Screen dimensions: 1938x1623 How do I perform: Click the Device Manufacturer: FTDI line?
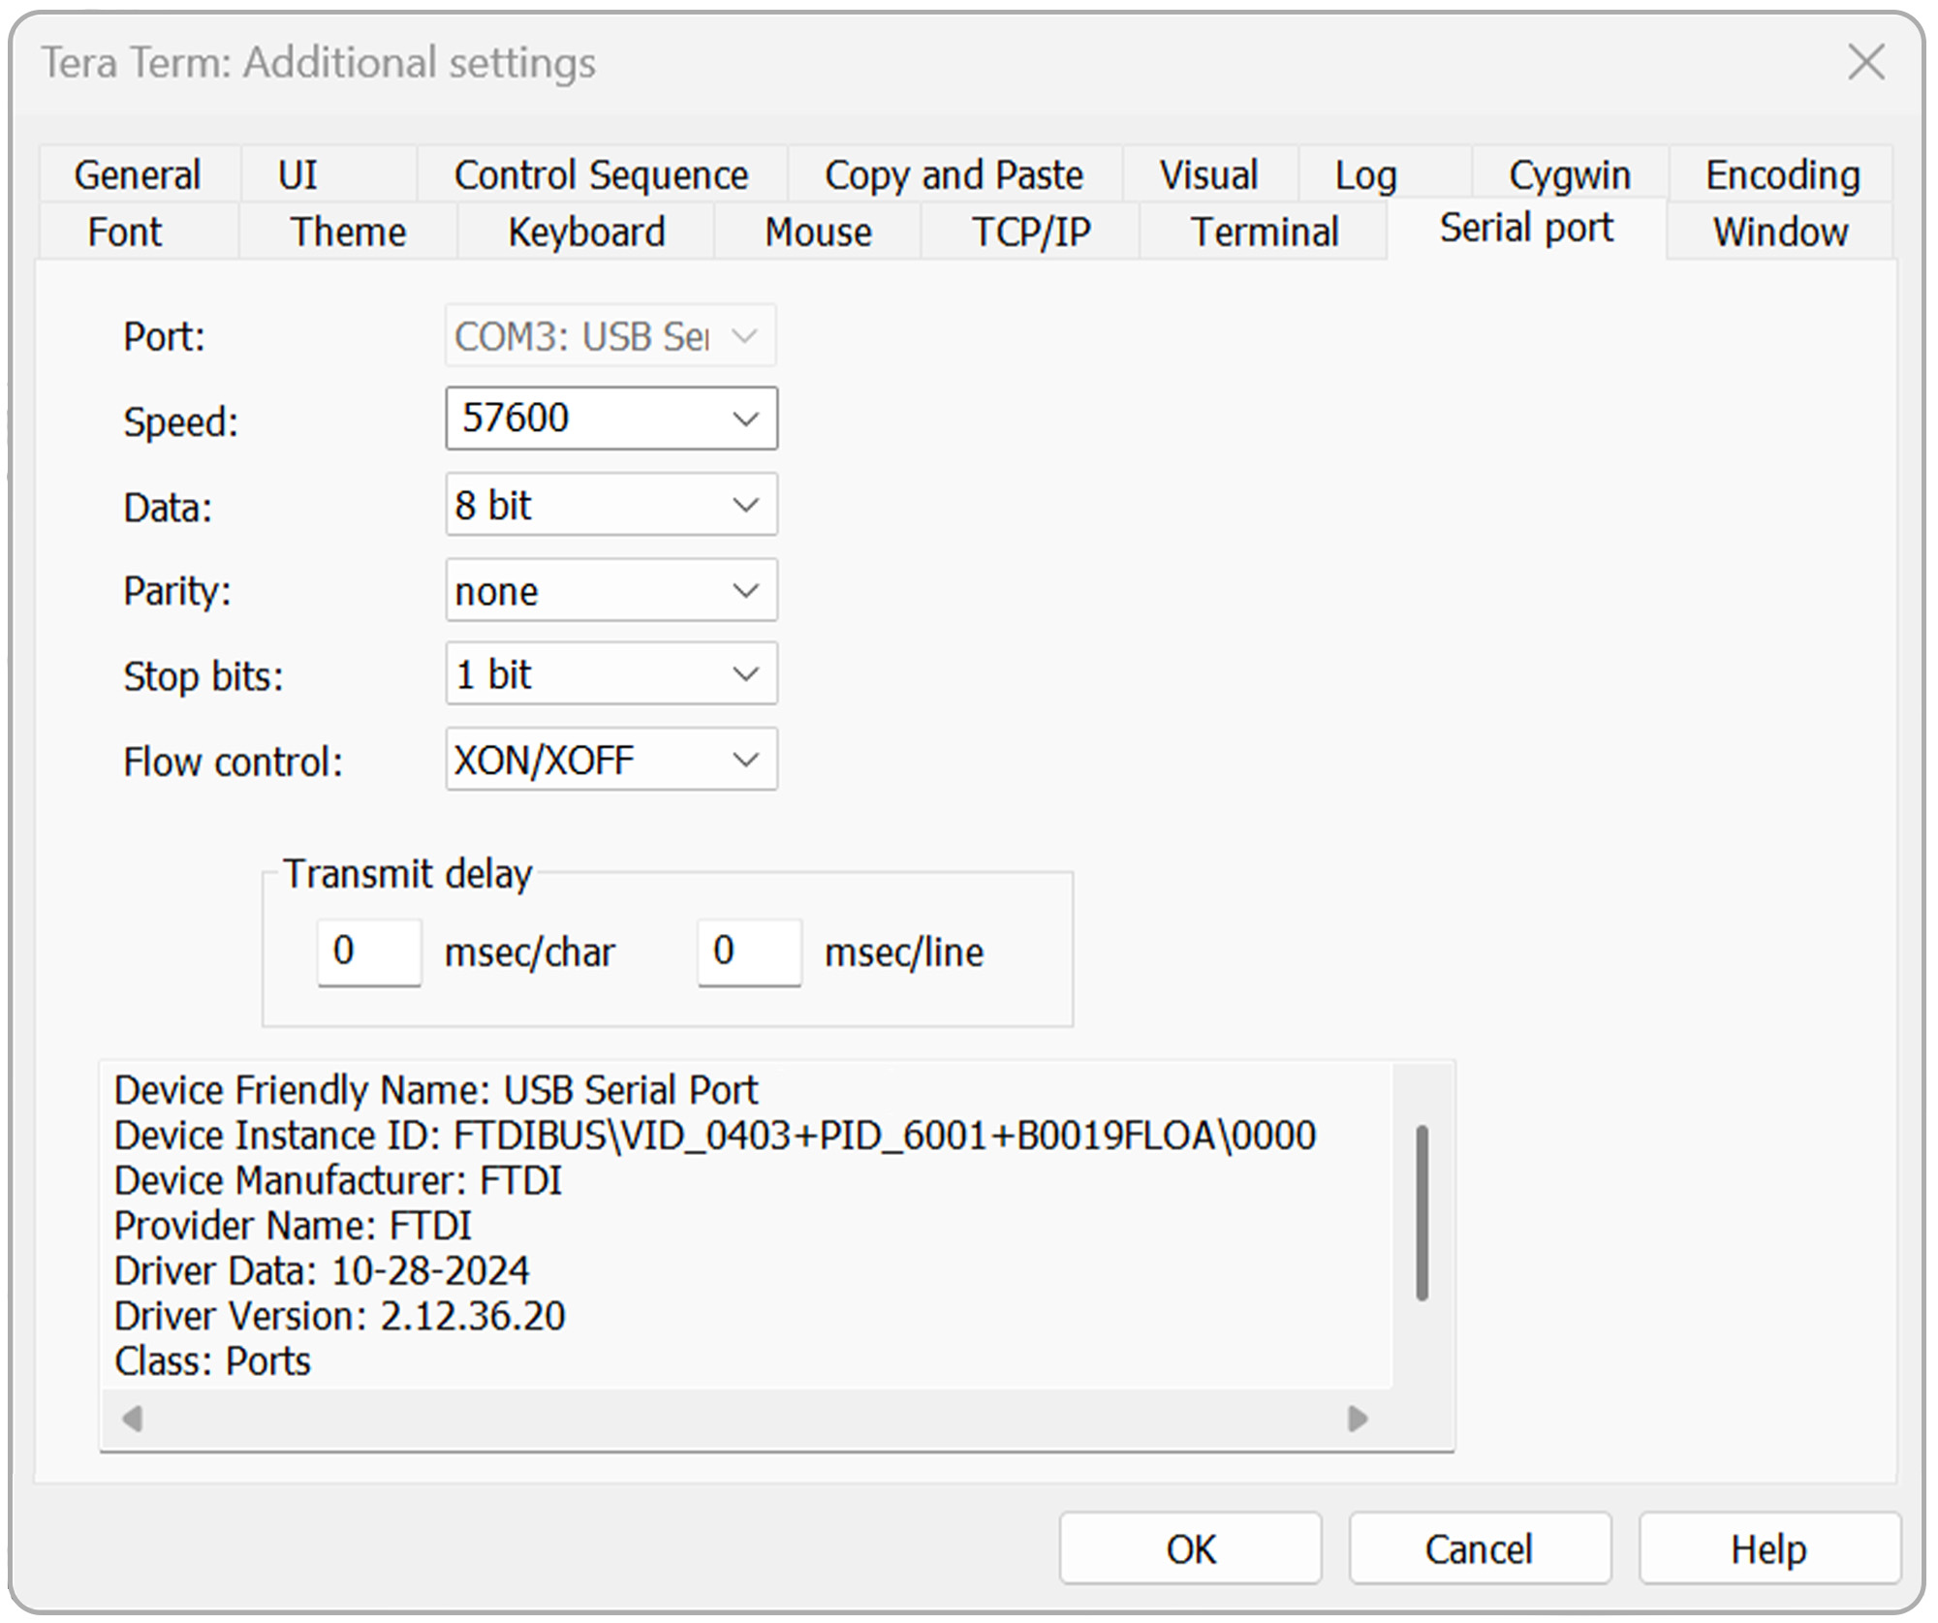338,1180
